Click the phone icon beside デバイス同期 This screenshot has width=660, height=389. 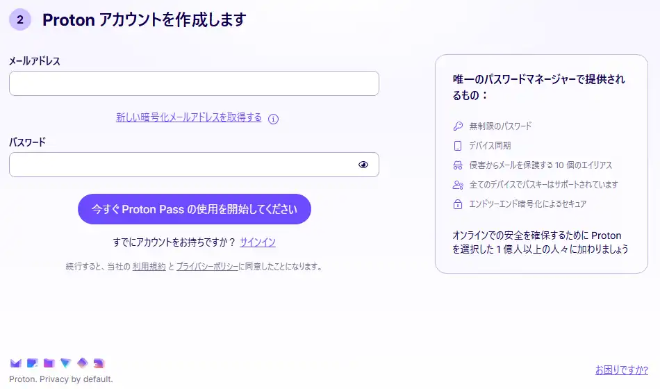458,146
